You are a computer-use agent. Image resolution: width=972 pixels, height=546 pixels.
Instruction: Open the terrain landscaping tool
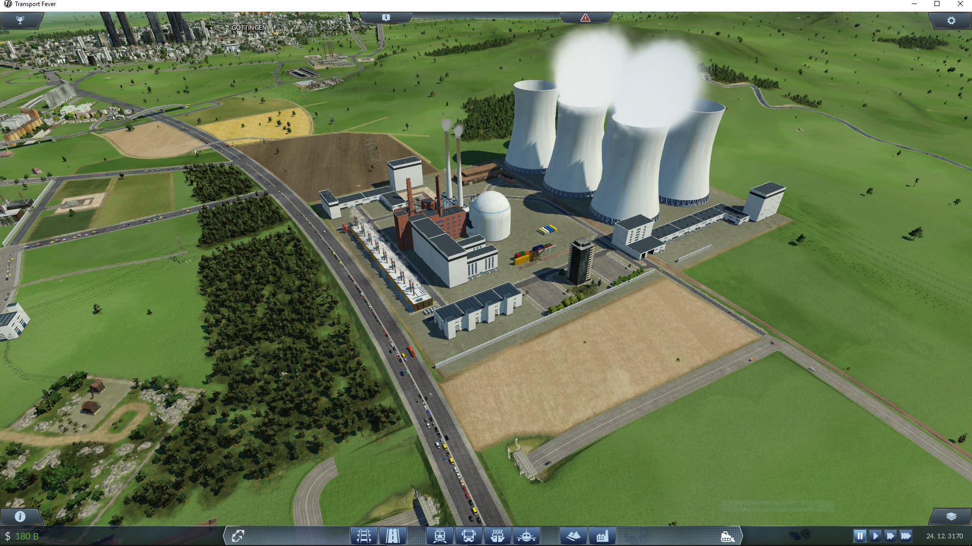[x=573, y=535]
